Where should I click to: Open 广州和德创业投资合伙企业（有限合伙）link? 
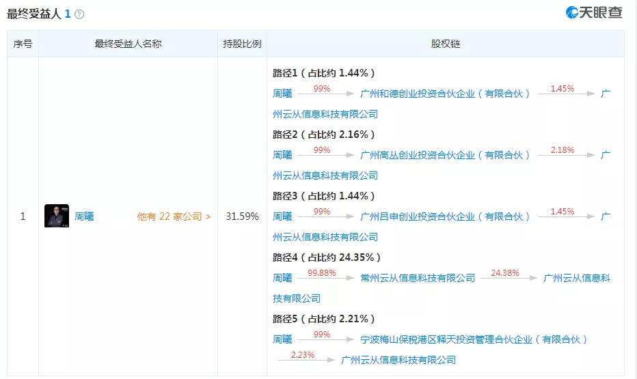pos(445,94)
